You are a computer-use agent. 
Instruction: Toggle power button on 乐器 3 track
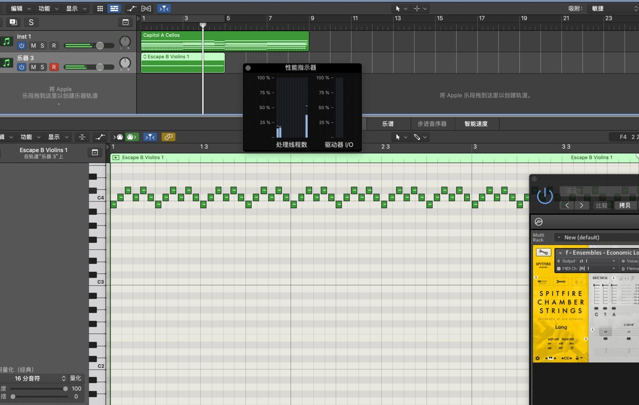tap(22, 67)
